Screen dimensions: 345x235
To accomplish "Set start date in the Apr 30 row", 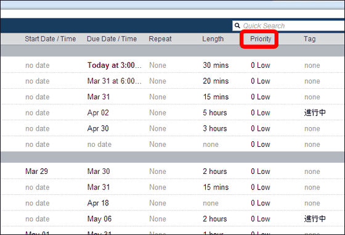I will 38,129.
